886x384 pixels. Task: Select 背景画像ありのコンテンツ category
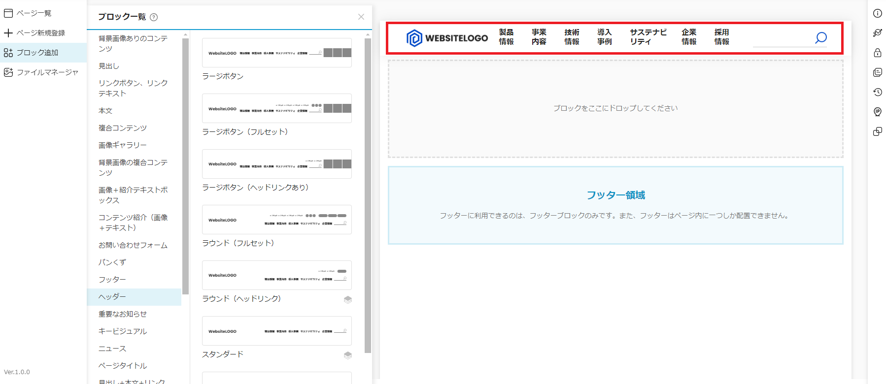coord(134,43)
